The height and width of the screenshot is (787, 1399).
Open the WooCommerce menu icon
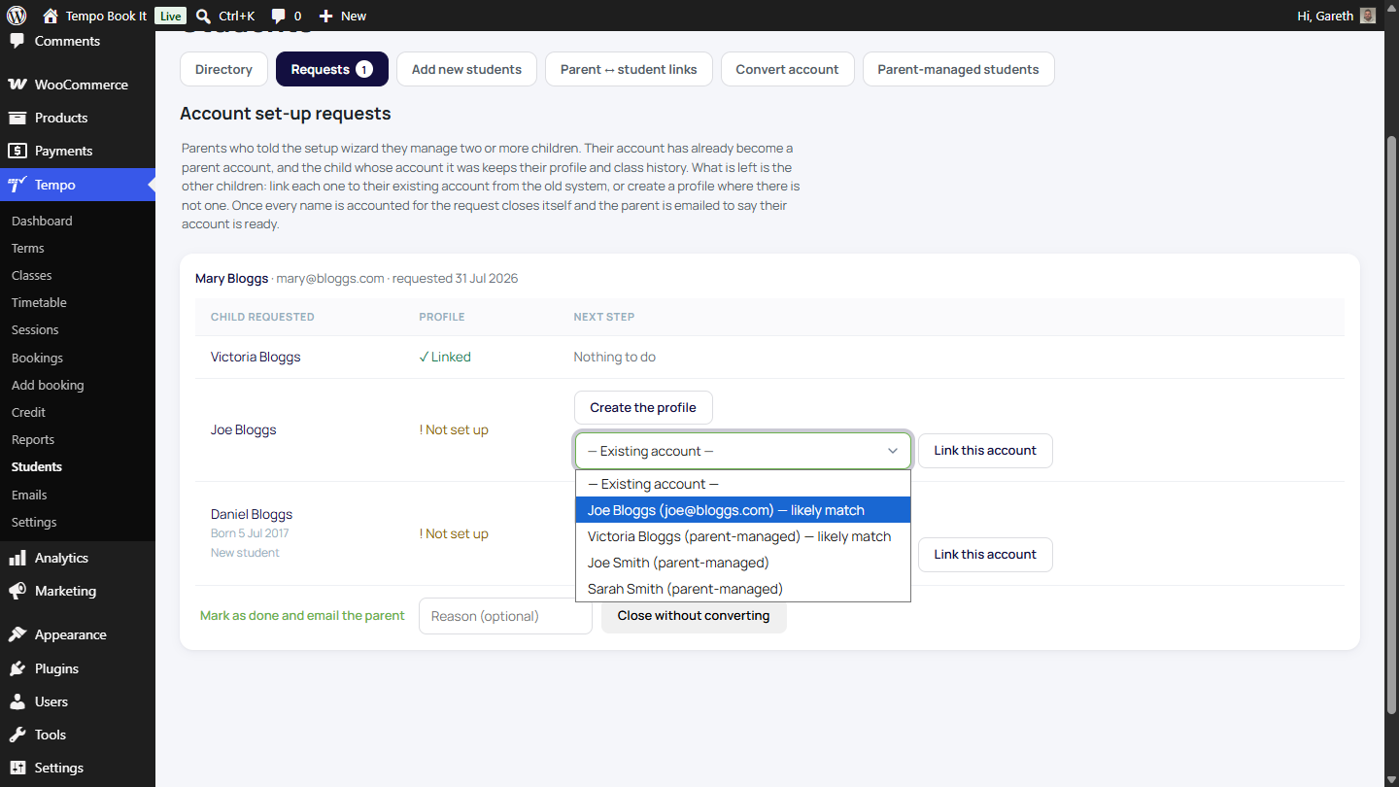(x=17, y=85)
